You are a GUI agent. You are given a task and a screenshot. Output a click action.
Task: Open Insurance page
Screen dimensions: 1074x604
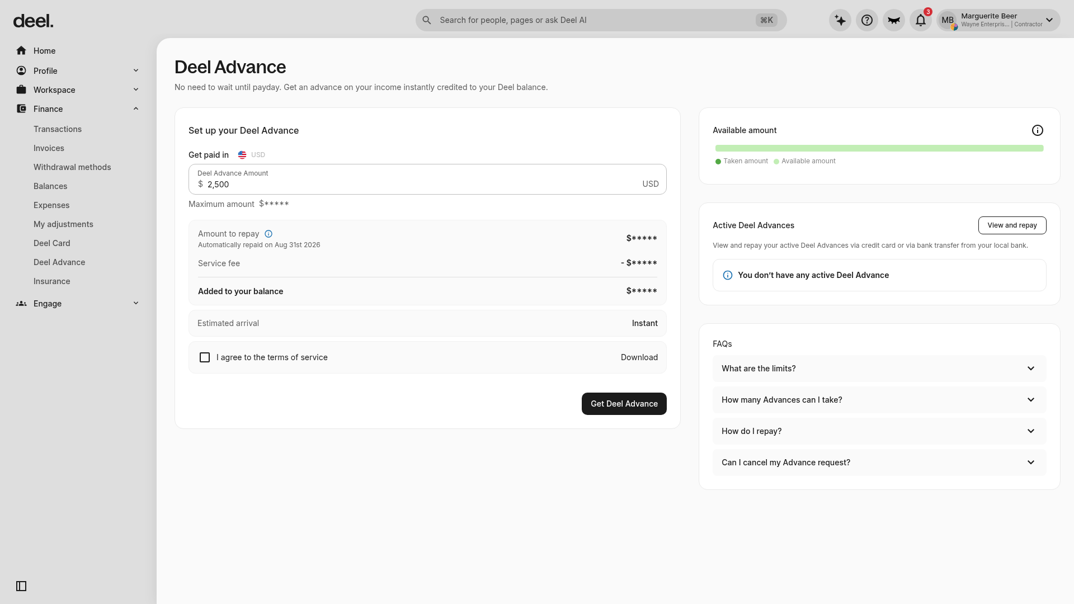52,281
